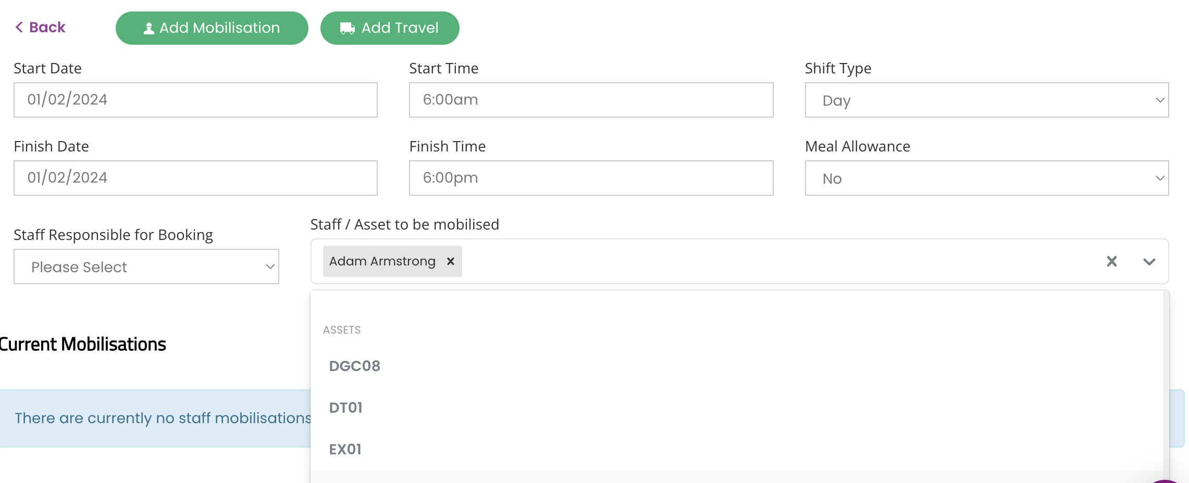Select asset DT01 from the list
The image size is (1189, 483).
[737, 408]
